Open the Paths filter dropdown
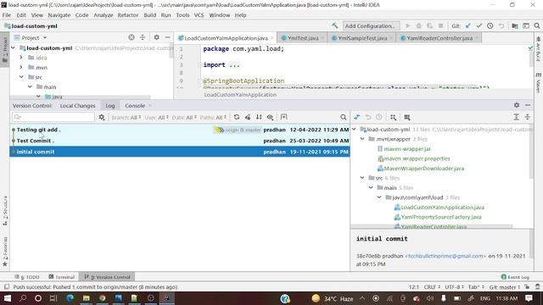Screen dimensions: 543x305 click(213, 118)
